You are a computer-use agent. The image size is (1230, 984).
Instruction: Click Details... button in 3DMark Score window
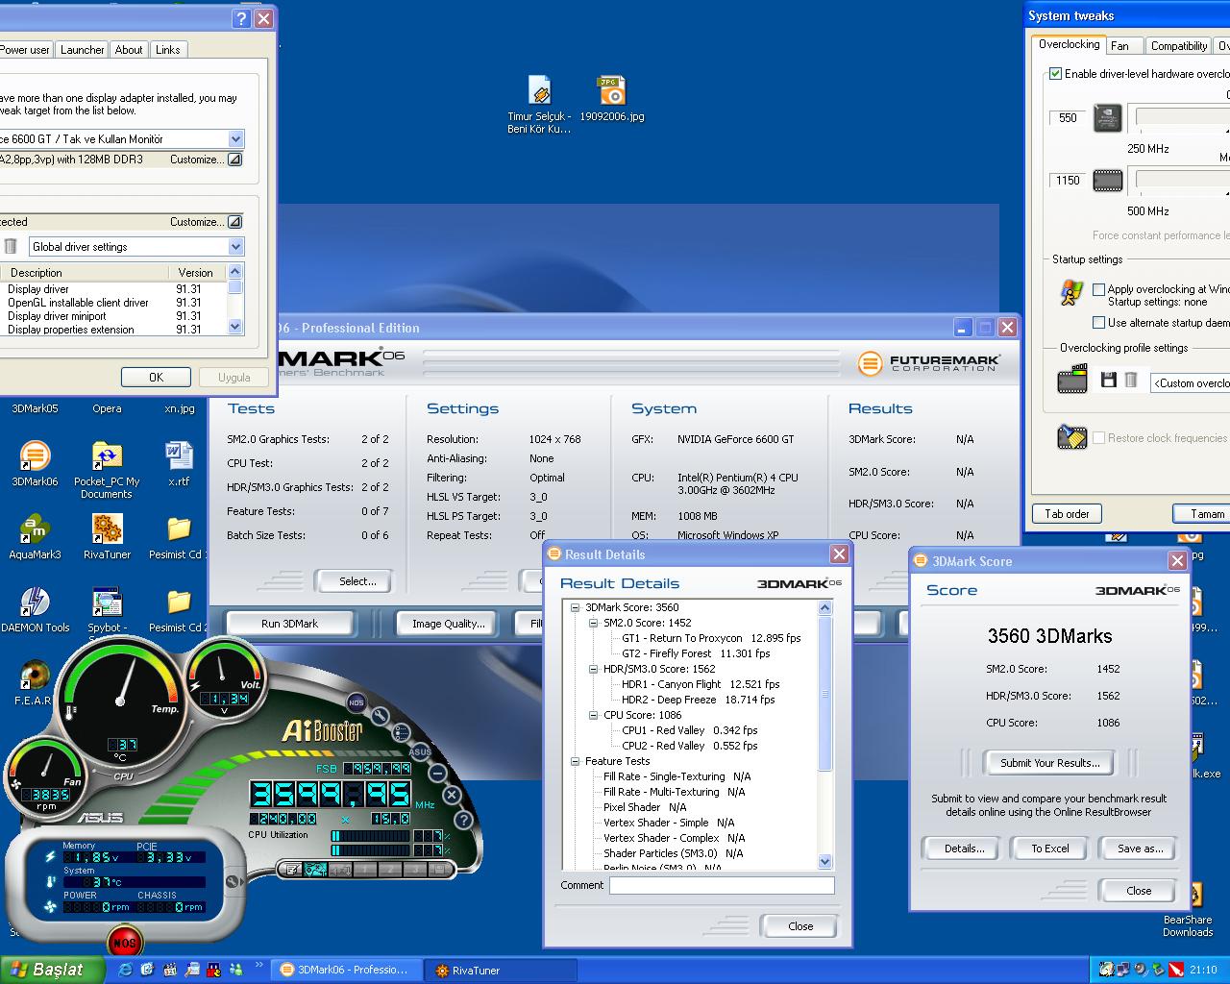click(964, 849)
